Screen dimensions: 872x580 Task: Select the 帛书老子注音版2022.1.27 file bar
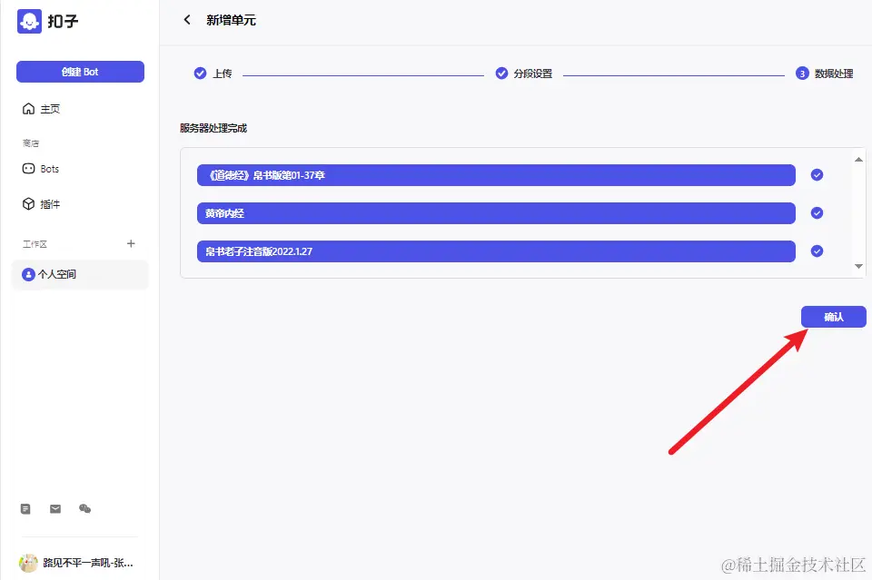point(496,251)
